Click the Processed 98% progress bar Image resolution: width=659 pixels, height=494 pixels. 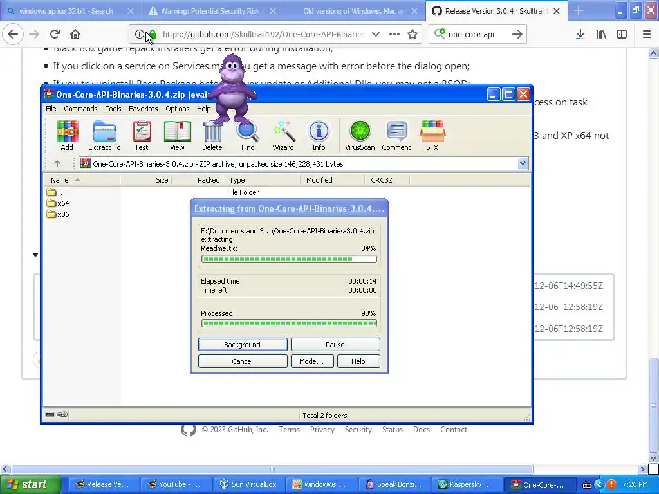(289, 324)
